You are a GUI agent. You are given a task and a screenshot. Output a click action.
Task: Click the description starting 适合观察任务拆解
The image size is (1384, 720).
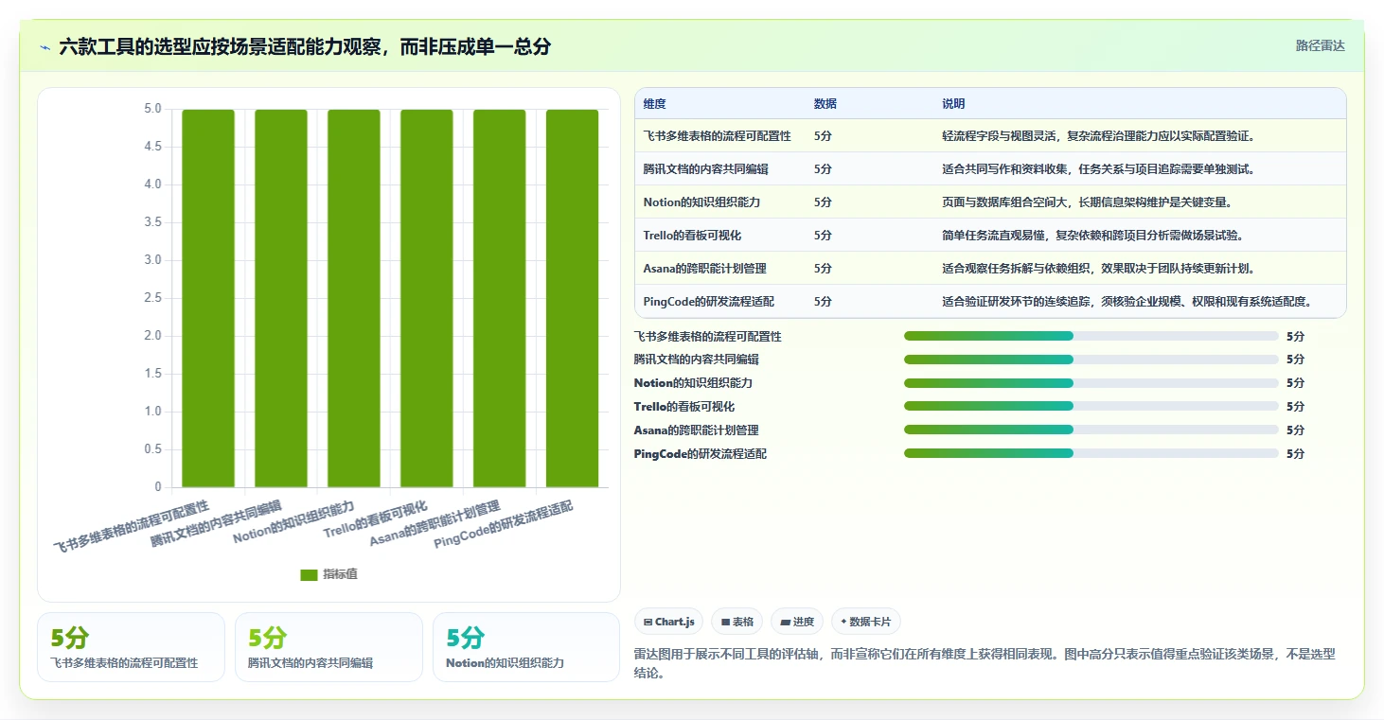[1098, 269]
